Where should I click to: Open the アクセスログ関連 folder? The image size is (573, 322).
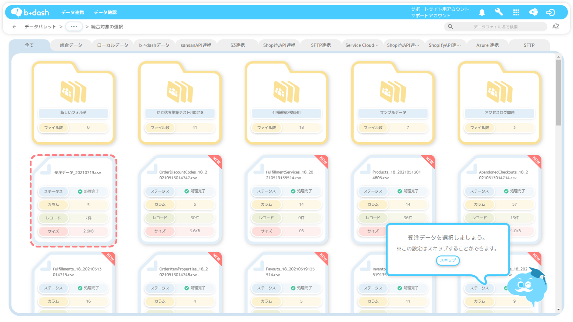click(x=500, y=102)
